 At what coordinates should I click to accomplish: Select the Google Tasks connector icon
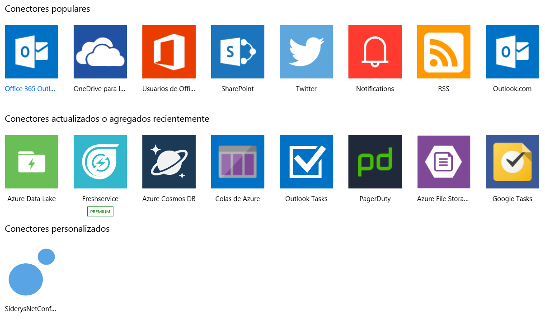point(512,161)
